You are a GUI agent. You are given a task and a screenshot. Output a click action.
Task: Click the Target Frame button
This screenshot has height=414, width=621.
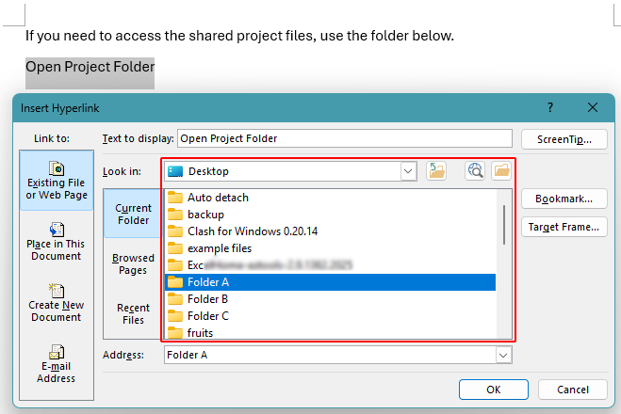pos(564,227)
